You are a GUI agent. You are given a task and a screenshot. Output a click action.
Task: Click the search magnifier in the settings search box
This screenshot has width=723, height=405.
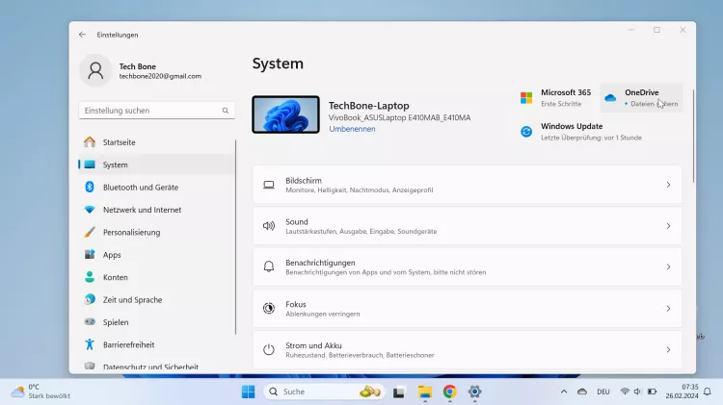(226, 111)
